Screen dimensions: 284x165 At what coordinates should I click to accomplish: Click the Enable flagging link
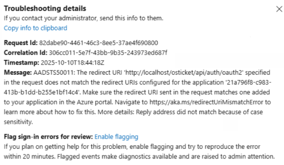(116, 136)
